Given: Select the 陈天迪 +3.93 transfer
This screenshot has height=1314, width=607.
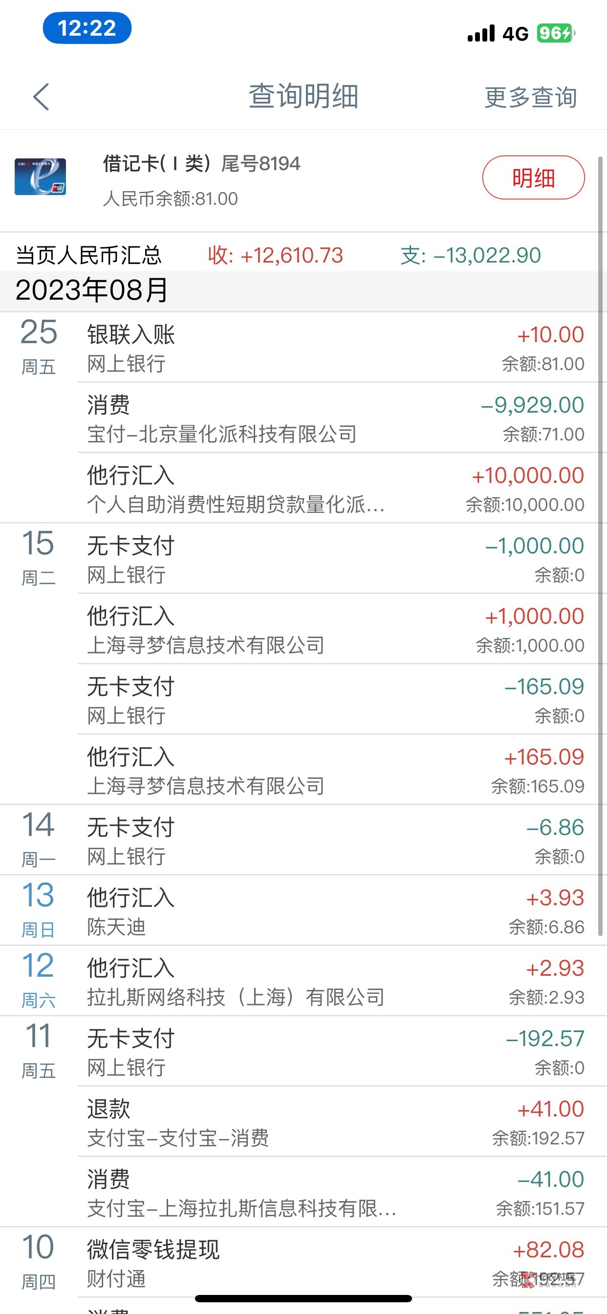Looking at the screenshot, I should click(x=337, y=911).
